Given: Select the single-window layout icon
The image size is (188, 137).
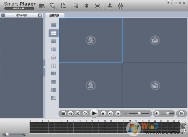Looking at the screenshot, I should [x=54, y=25].
